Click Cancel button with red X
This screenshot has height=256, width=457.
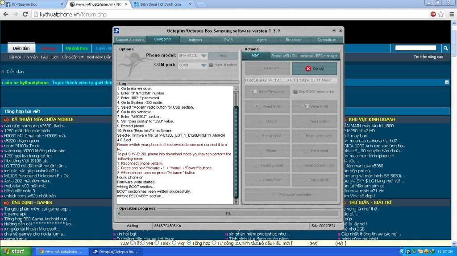point(315,69)
